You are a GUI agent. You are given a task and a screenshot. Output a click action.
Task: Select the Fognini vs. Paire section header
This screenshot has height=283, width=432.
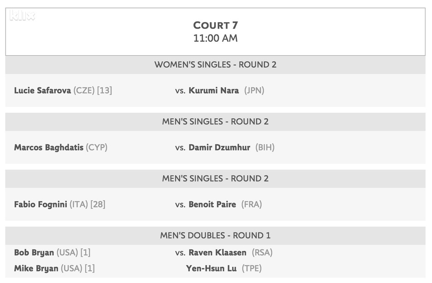(216, 179)
